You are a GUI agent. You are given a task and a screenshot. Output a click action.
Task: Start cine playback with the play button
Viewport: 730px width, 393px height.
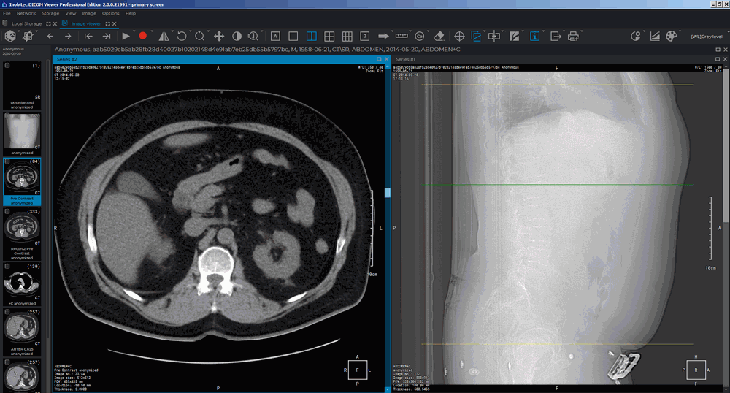tap(126, 36)
